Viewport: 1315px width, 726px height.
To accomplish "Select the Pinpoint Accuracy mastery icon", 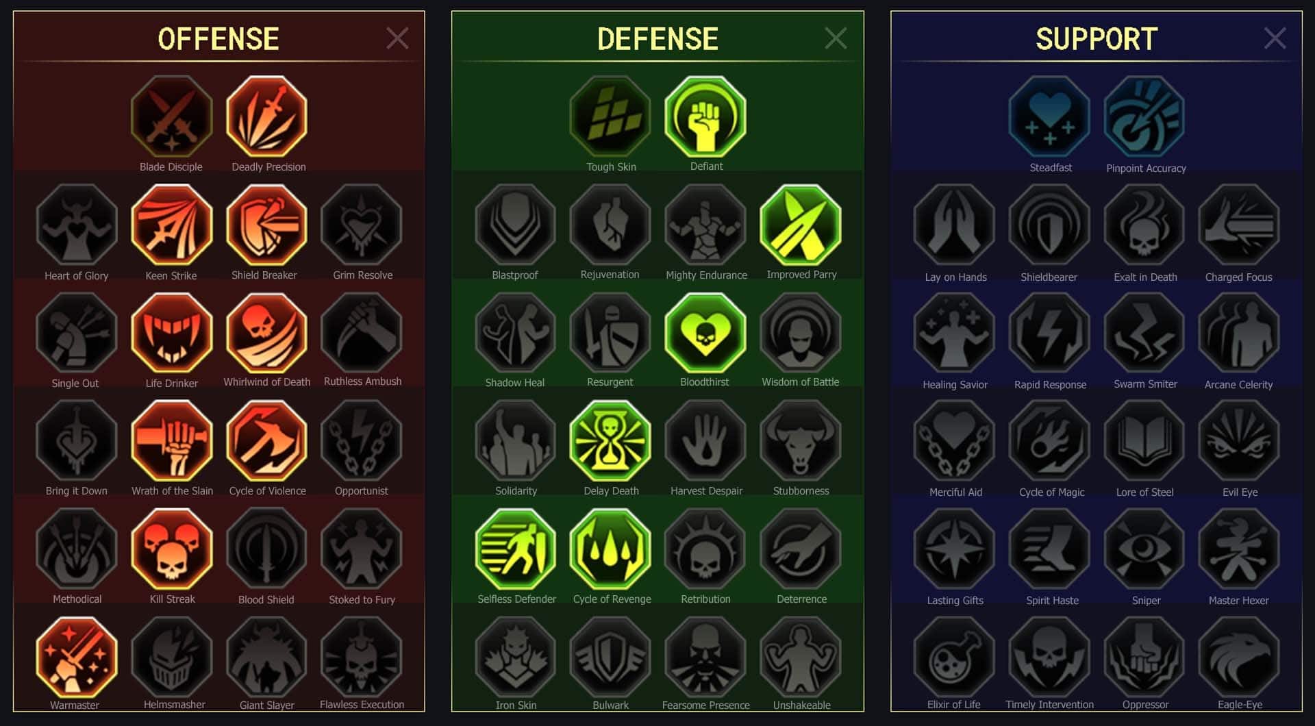I will pos(1144,117).
